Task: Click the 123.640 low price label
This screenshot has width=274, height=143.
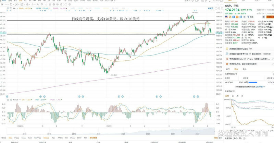Action: click(x=114, y=75)
